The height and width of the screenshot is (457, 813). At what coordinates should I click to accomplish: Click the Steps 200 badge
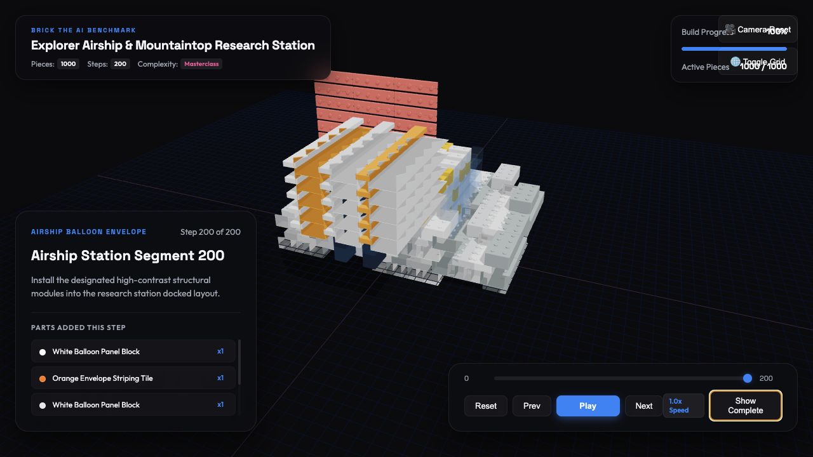coord(120,64)
